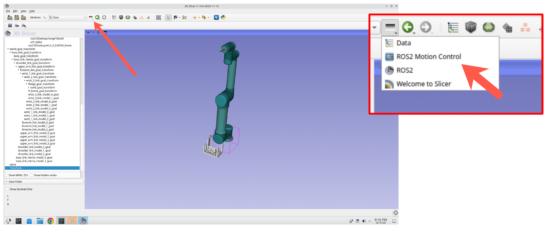Open the File menu
The width and height of the screenshot is (547, 228).
(x=8, y=11)
